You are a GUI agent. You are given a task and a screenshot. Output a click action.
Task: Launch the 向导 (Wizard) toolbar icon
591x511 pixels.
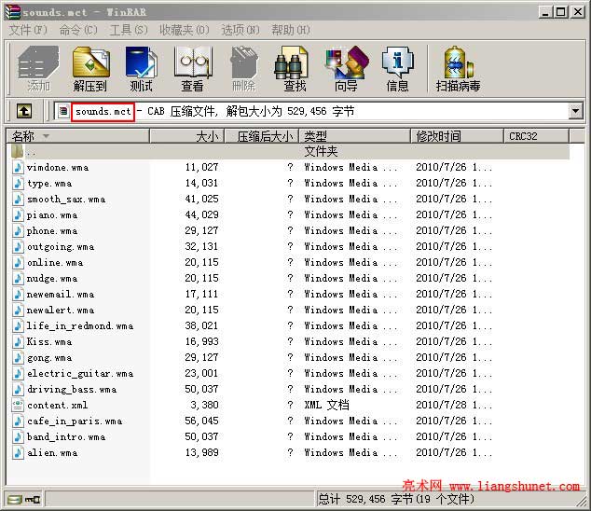click(346, 69)
